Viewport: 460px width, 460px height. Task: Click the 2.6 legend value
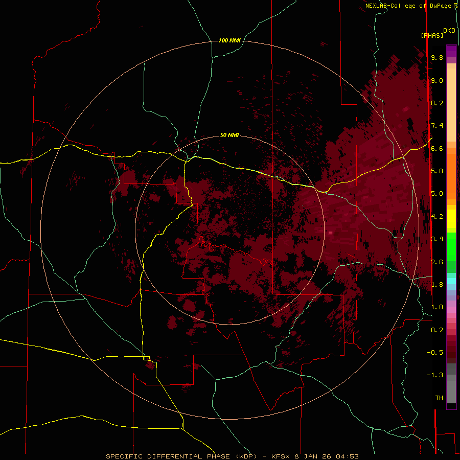437,262
